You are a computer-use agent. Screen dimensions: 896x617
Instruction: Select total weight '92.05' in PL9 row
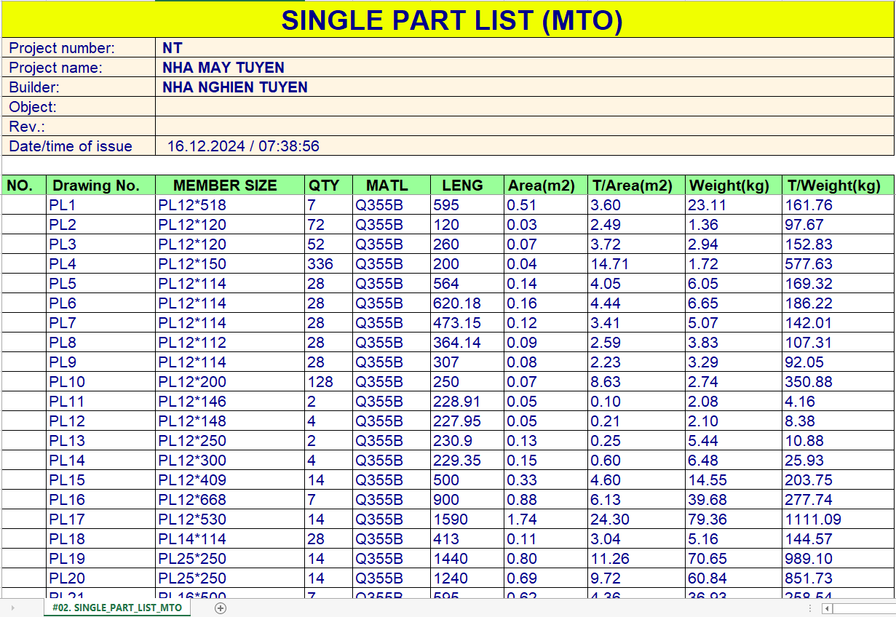(838, 362)
